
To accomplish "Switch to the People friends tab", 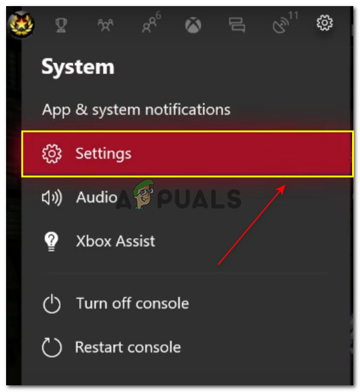I will click(105, 25).
